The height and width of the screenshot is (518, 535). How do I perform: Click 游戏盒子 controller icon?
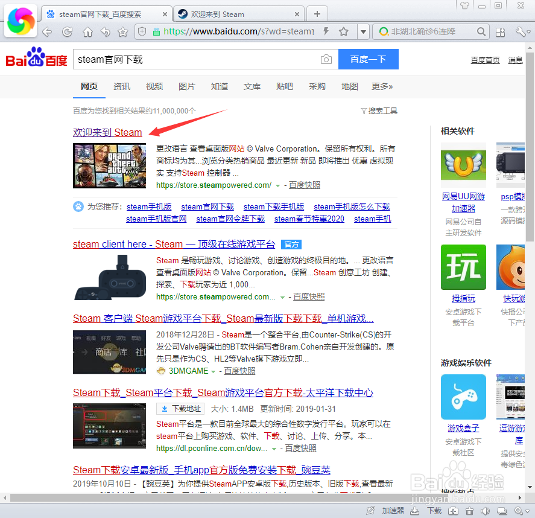[463, 397]
